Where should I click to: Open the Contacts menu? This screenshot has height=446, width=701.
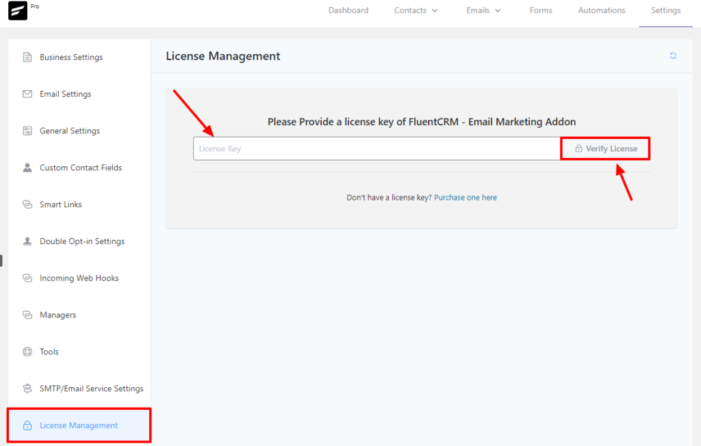click(416, 10)
